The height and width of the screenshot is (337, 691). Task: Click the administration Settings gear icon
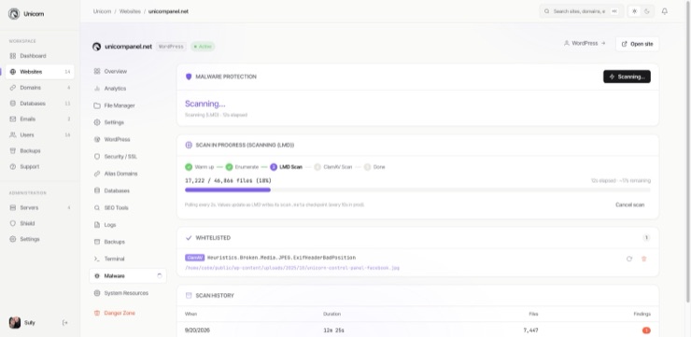pos(13,239)
